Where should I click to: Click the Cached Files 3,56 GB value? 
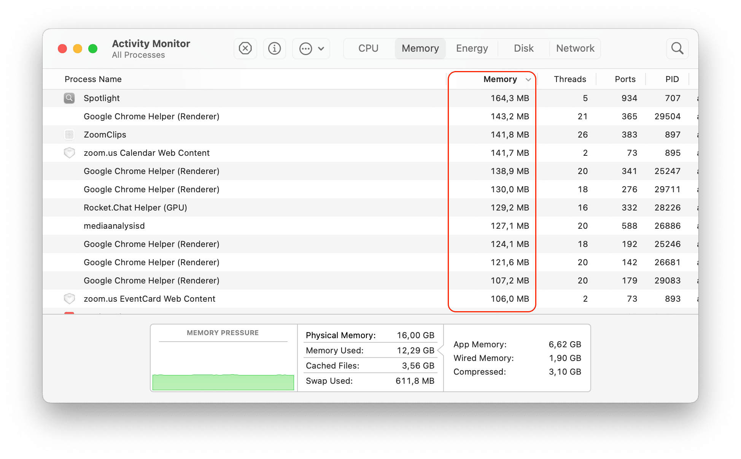click(x=418, y=366)
